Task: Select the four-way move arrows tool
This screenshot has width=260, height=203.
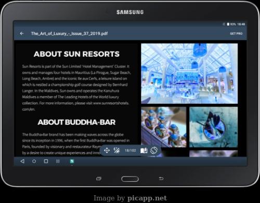Action: [107, 151]
